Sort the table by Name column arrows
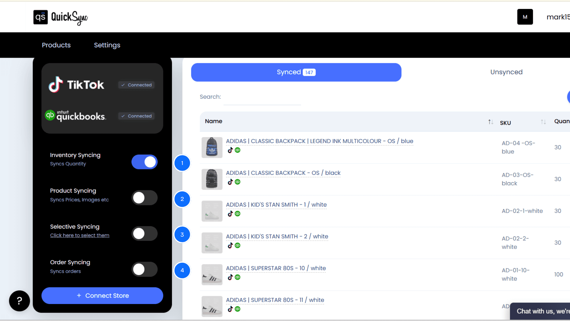The width and height of the screenshot is (570, 321). [491, 122]
